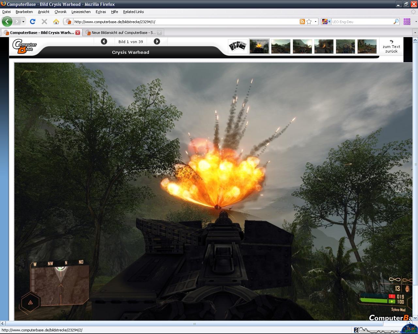Click the URL address field
Screen dimensions: 418x334
coord(185,22)
